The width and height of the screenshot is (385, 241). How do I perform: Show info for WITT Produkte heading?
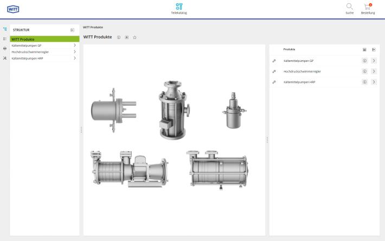pyautogui.click(x=119, y=37)
